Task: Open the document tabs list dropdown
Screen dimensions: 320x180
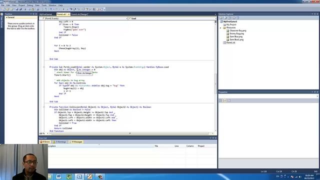Action: [x=215, y=14]
